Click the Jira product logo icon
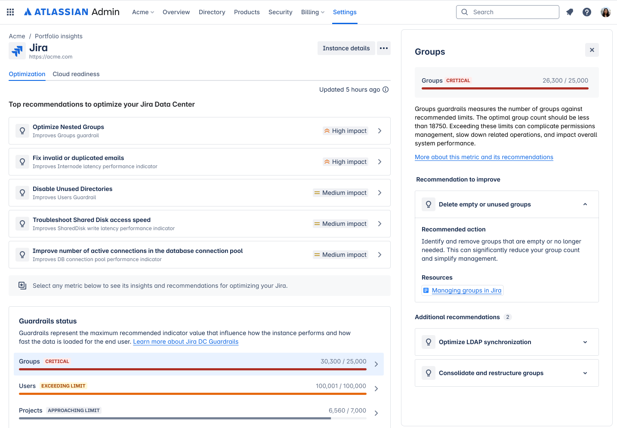 coord(17,51)
